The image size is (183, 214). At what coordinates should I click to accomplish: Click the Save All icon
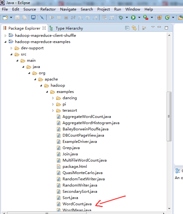pyautogui.click(x=24, y=17)
